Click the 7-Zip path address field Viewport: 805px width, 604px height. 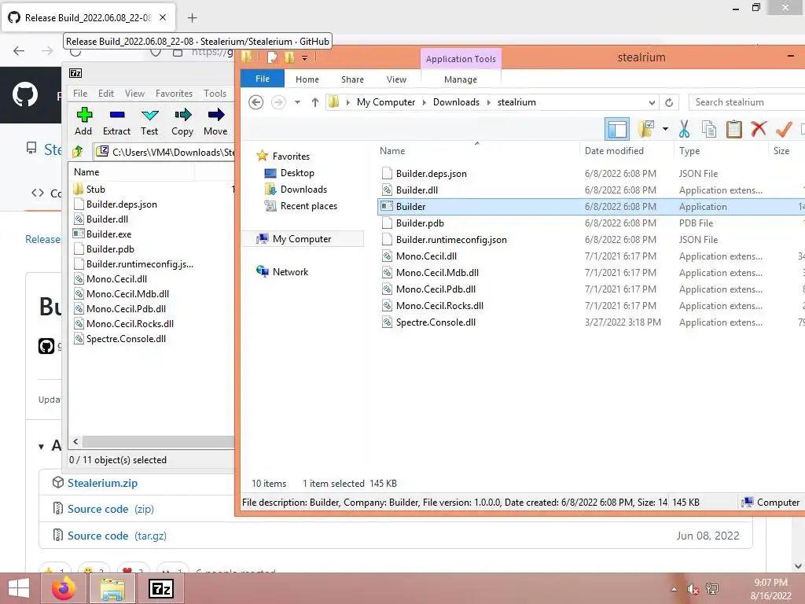(164, 152)
